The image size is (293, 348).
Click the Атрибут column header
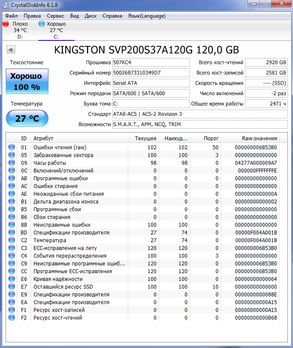pyautogui.click(x=79, y=138)
